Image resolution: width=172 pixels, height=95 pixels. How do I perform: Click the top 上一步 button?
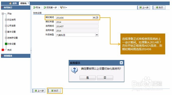click(x=144, y=8)
